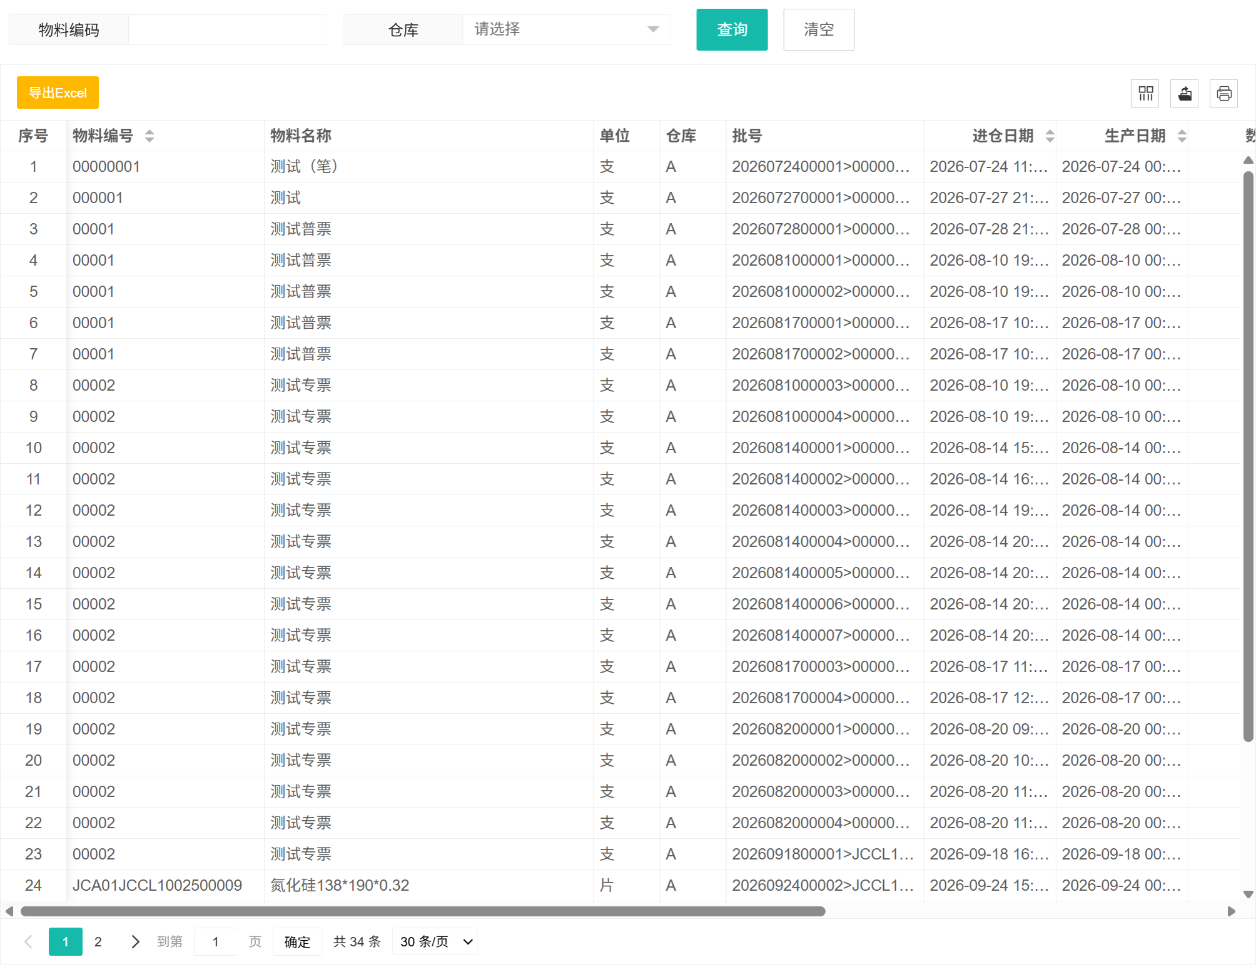Click the 确定 jump page button
The width and height of the screenshot is (1256, 967).
coord(297,942)
